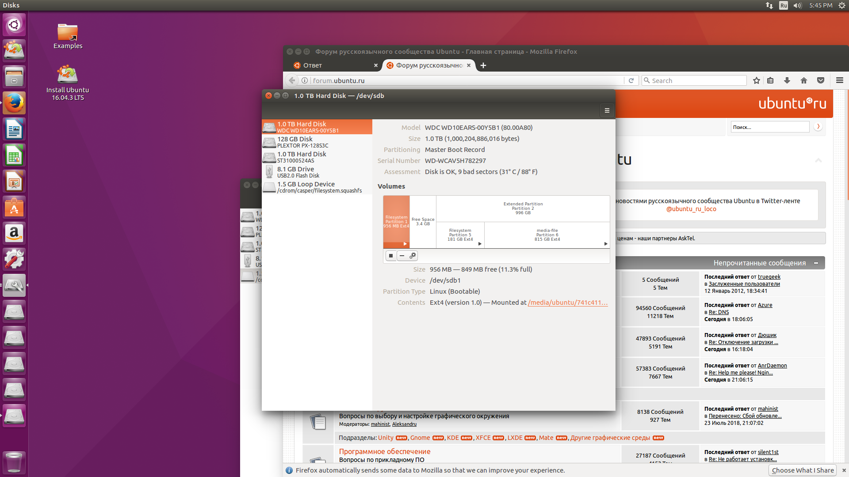Switch to the Ответ Firefox tab

(x=332, y=65)
